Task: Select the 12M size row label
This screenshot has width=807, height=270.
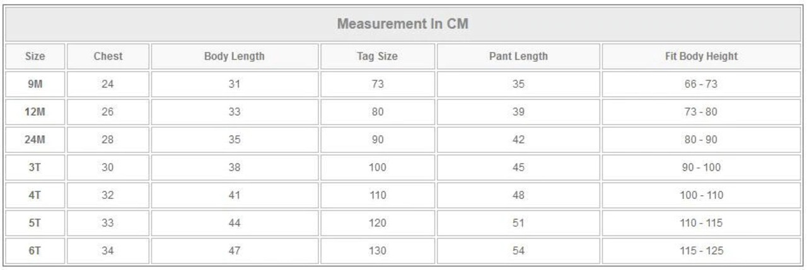Action: pyautogui.click(x=35, y=111)
